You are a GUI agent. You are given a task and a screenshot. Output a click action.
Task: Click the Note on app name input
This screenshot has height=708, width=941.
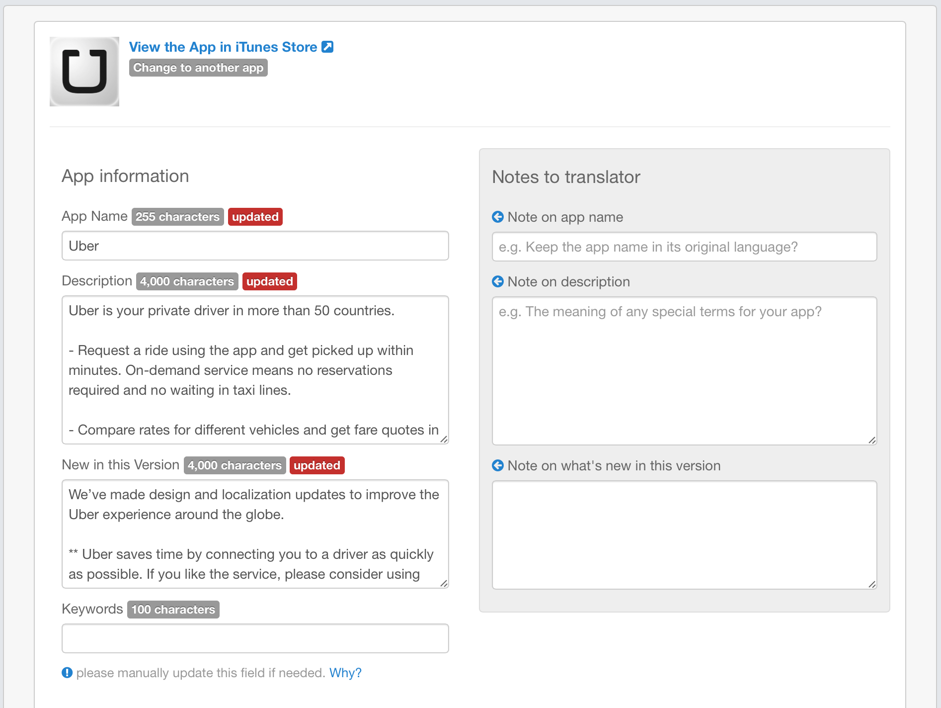pyautogui.click(x=685, y=247)
